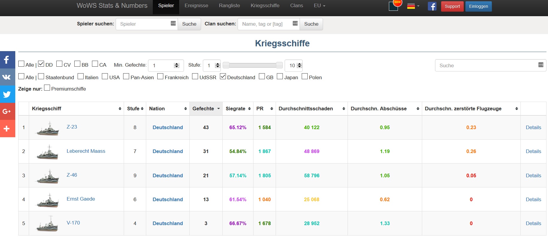Click keyboard icon in table Suche field
This screenshot has width=548, height=252.
pos(541,65)
